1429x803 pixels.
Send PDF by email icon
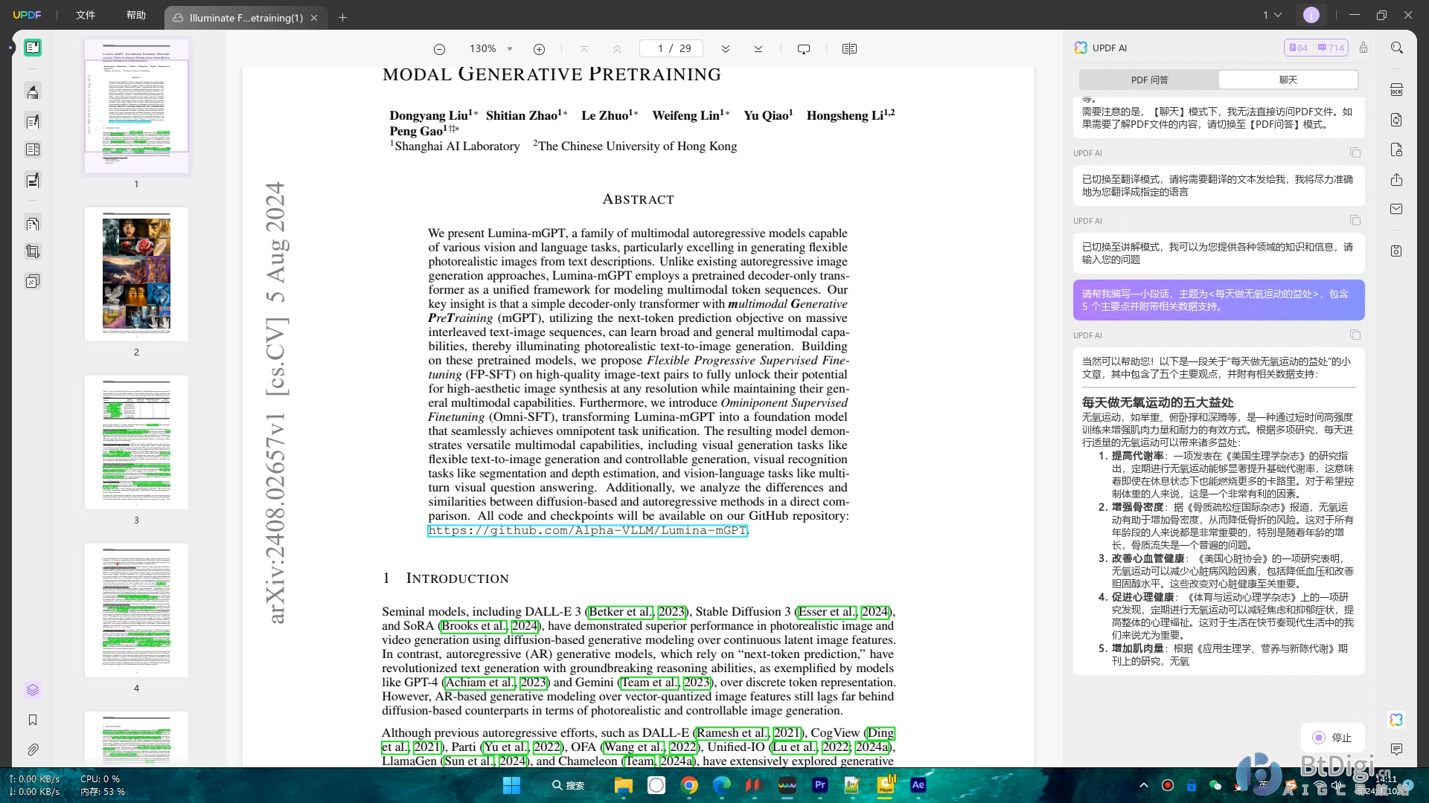[1396, 210]
